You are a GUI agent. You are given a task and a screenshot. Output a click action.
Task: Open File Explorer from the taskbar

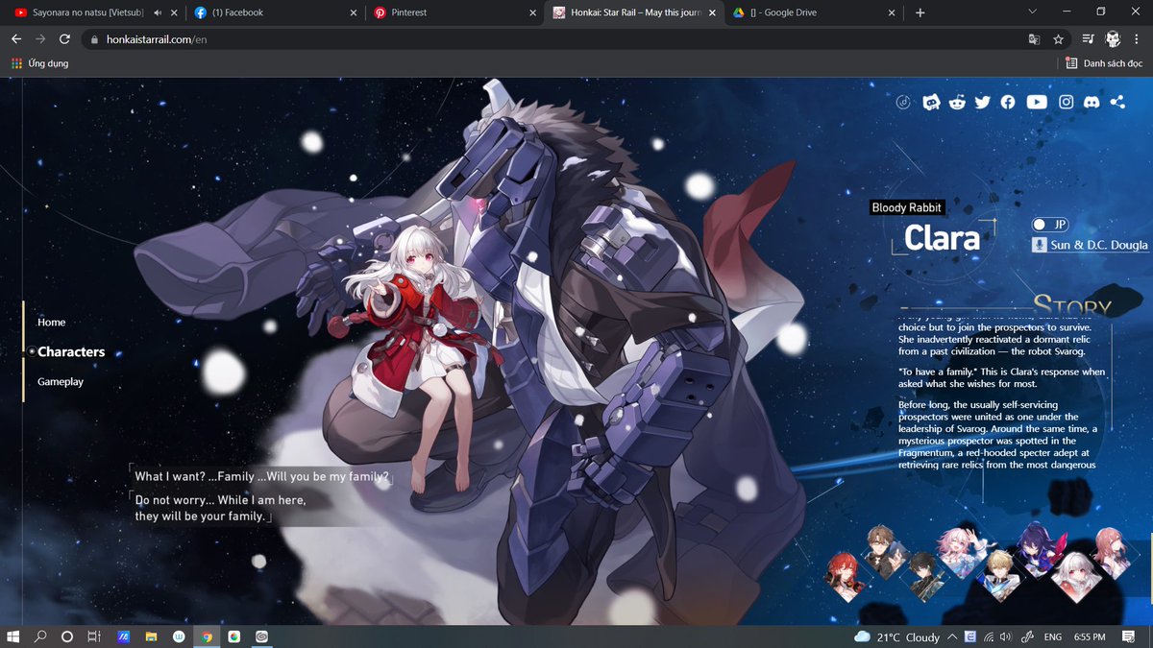pos(151,636)
